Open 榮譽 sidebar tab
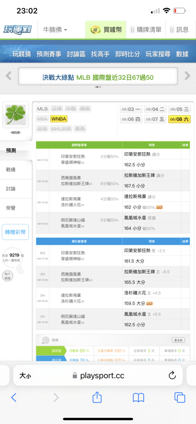Screen dimensions: 196x424 tap(16, 208)
